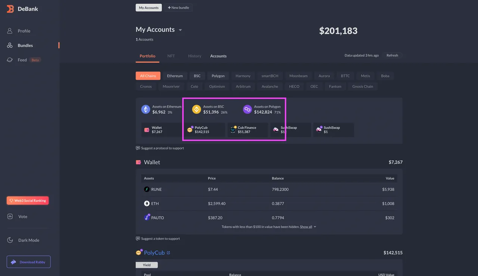478x276 pixels.
Task: Filter by Ethereum chain
Action: pyautogui.click(x=175, y=76)
